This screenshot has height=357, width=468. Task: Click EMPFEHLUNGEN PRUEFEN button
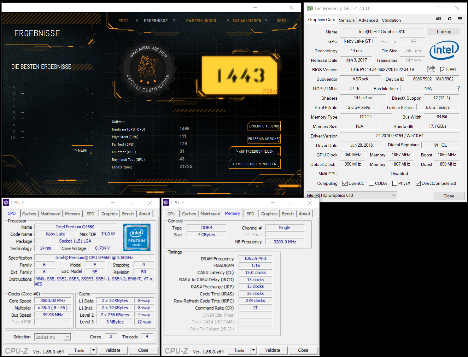(x=254, y=164)
